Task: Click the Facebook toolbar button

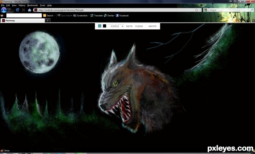Action: 122,15
